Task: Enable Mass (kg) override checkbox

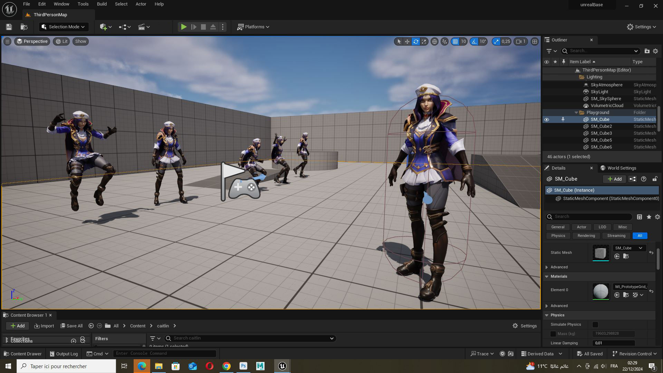Action: click(x=553, y=334)
